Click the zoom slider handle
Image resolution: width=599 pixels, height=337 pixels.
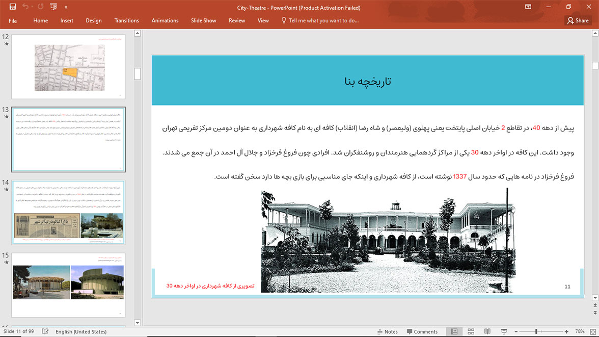536,331
